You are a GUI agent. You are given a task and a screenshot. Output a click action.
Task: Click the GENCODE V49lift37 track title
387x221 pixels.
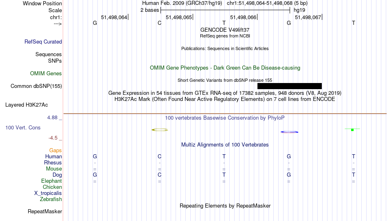pos(225,30)
